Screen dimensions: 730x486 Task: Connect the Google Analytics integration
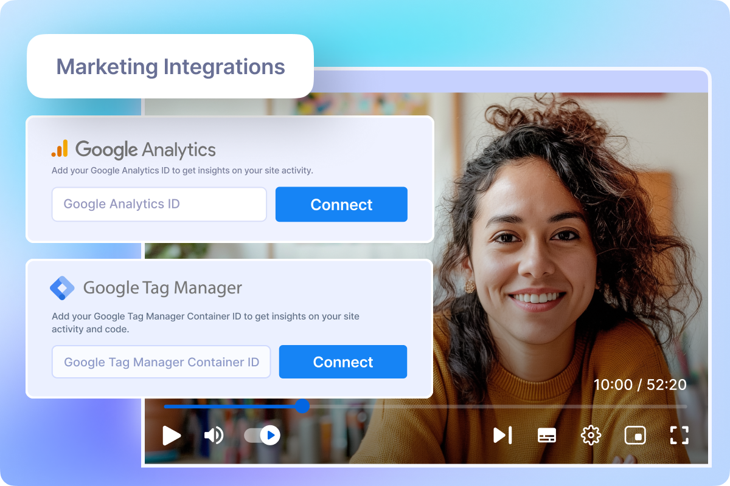pyautogui.click(x=341, y=204)
